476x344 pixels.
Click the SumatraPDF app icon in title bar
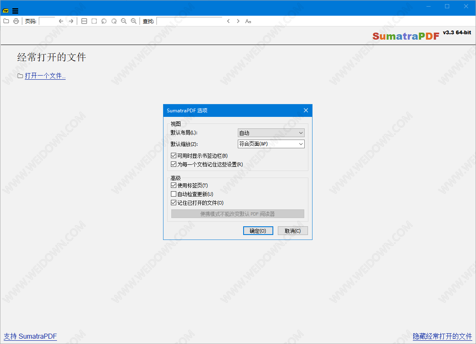point(5,11)
